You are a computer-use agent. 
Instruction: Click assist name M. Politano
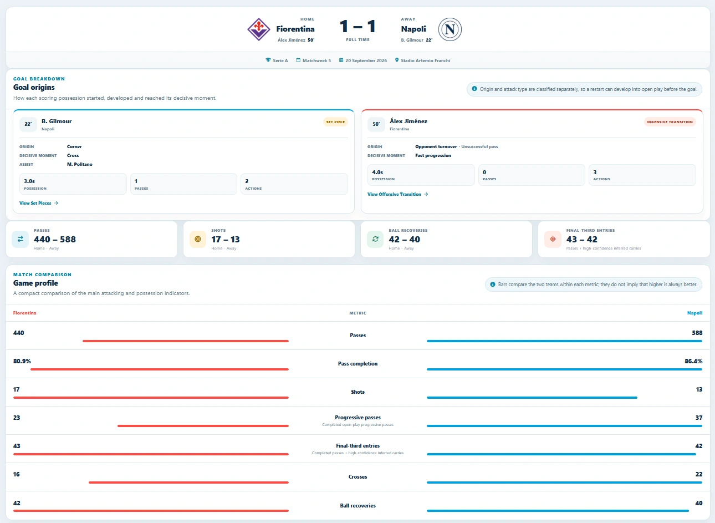80,165
